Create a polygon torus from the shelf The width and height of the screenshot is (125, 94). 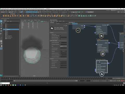pyautogui.click(x=13, y=16)
